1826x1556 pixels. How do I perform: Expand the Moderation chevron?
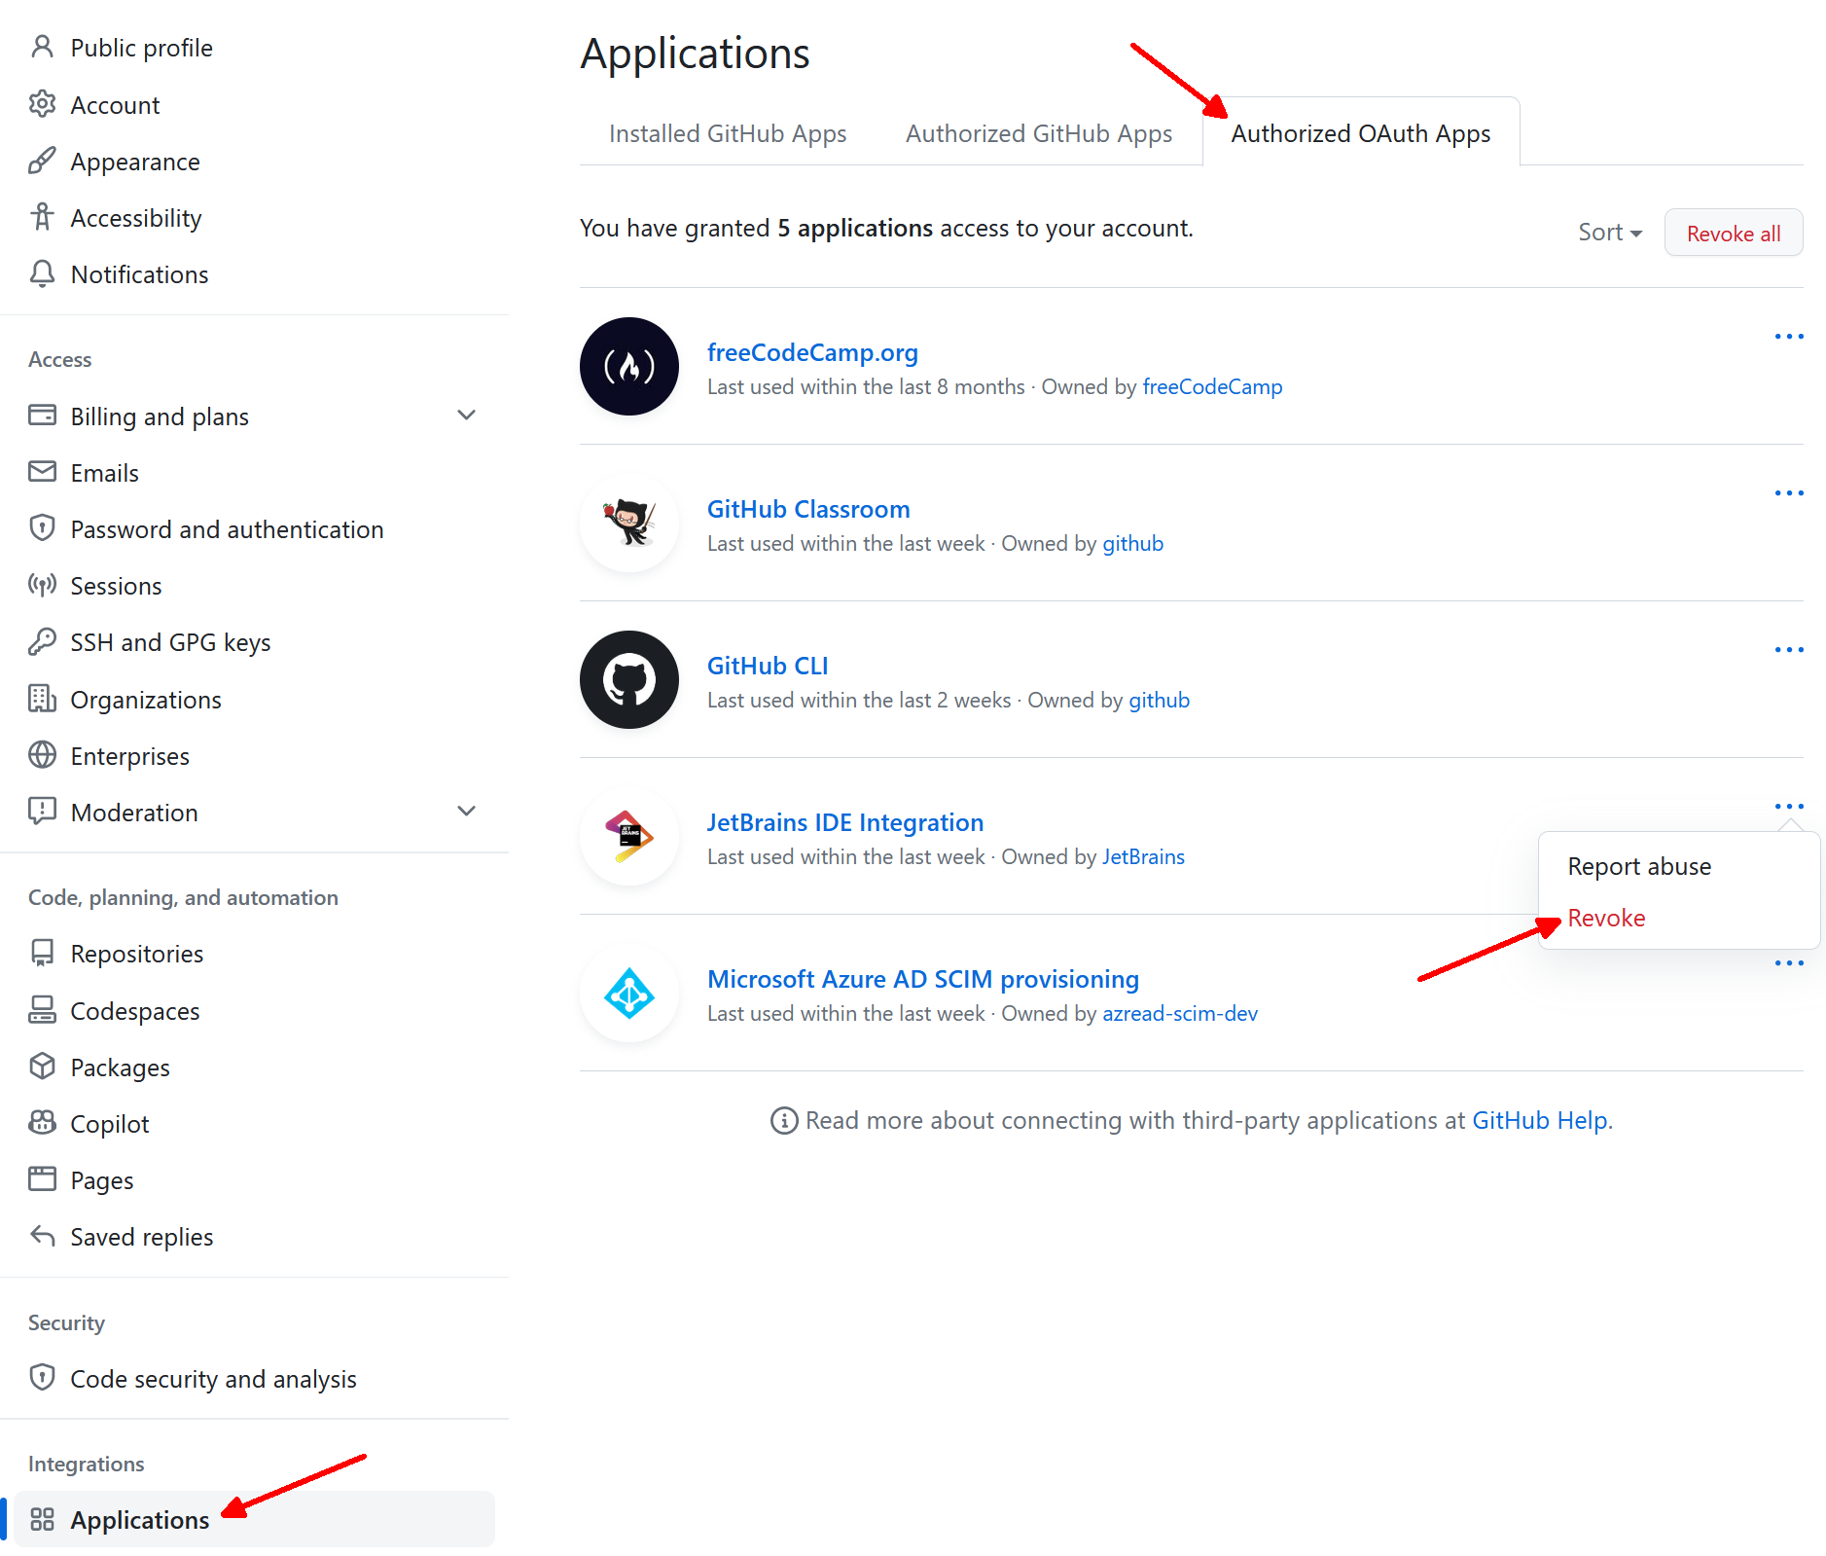click(467, 812)
